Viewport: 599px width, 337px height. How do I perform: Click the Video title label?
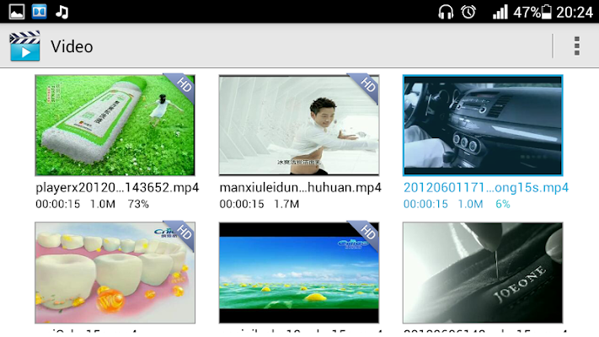pyautogui.click(x=72, y=46)
